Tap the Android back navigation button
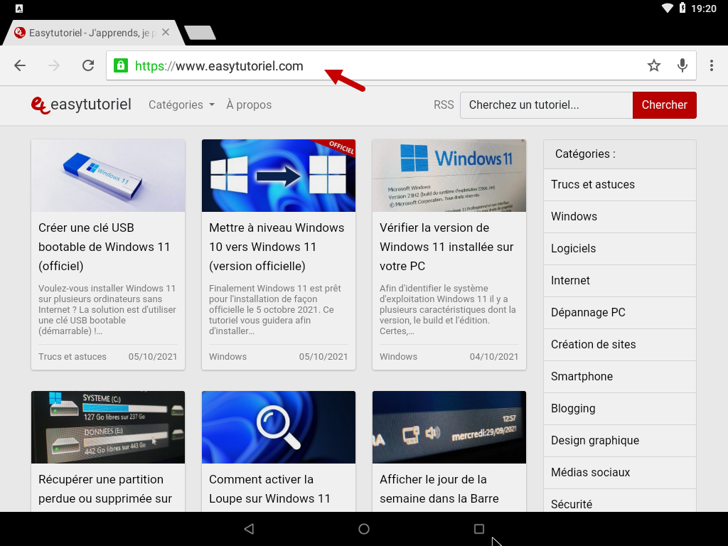The height and width of the screenshot is (546, 728). pos(249,529)
